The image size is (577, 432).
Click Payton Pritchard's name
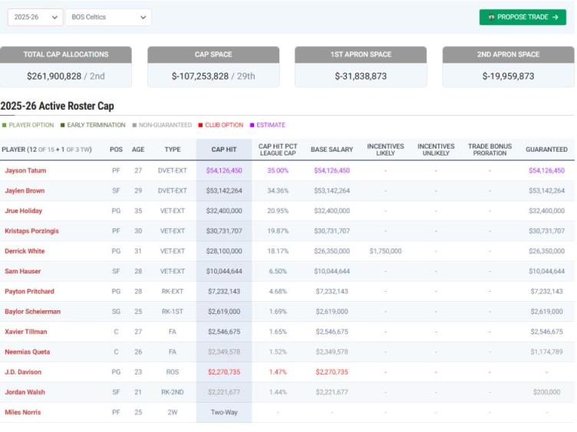29,292
